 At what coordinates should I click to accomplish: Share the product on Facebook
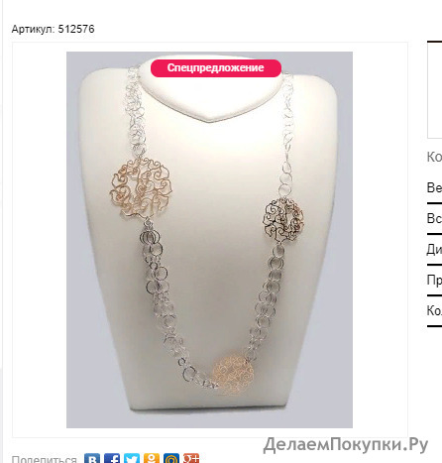pos(112,459)
